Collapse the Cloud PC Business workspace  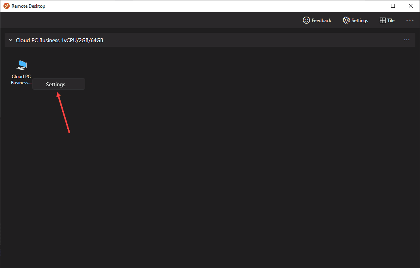10,40
